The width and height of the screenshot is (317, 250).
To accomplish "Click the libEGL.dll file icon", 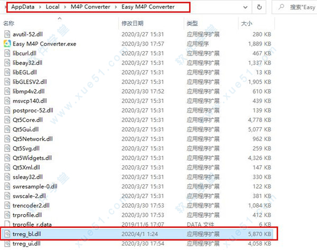I will click(x=7, y=72).
